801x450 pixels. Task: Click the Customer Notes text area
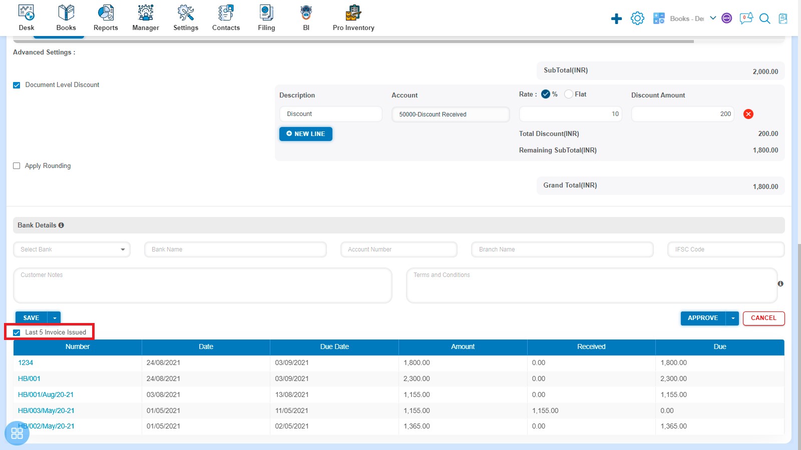point(203,285)
